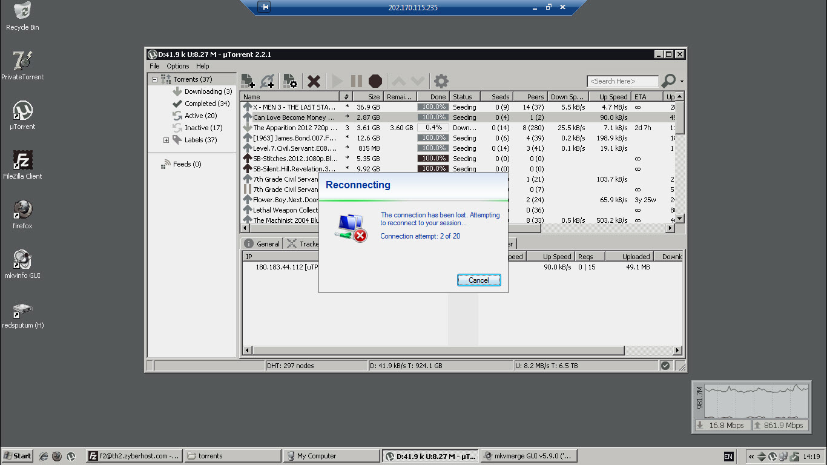This screenshot has height=465, width=827.
Task: Open the Options menu
Action: coord(178,66)
